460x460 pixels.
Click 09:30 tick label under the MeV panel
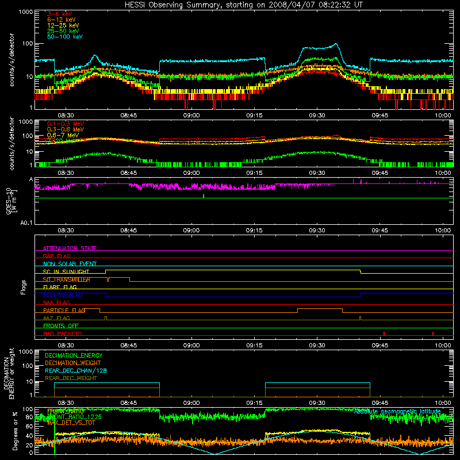(317, 173)
